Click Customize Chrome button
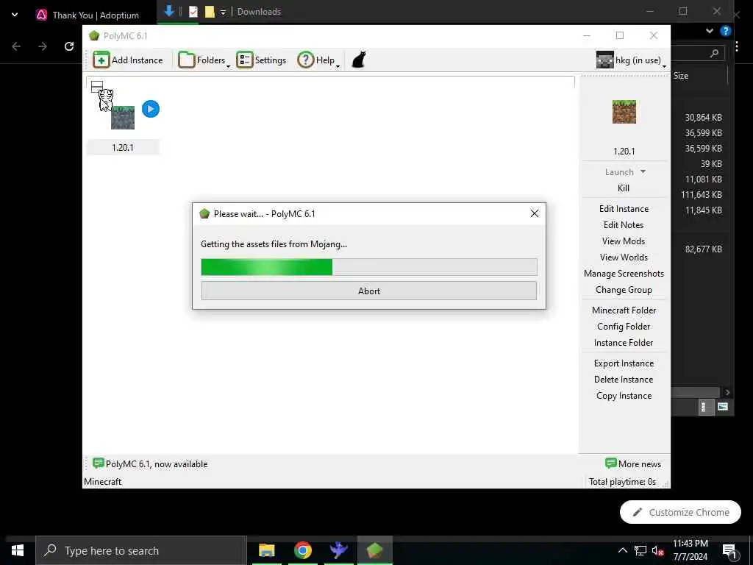 pyautogui.click(x=680, y=512)
